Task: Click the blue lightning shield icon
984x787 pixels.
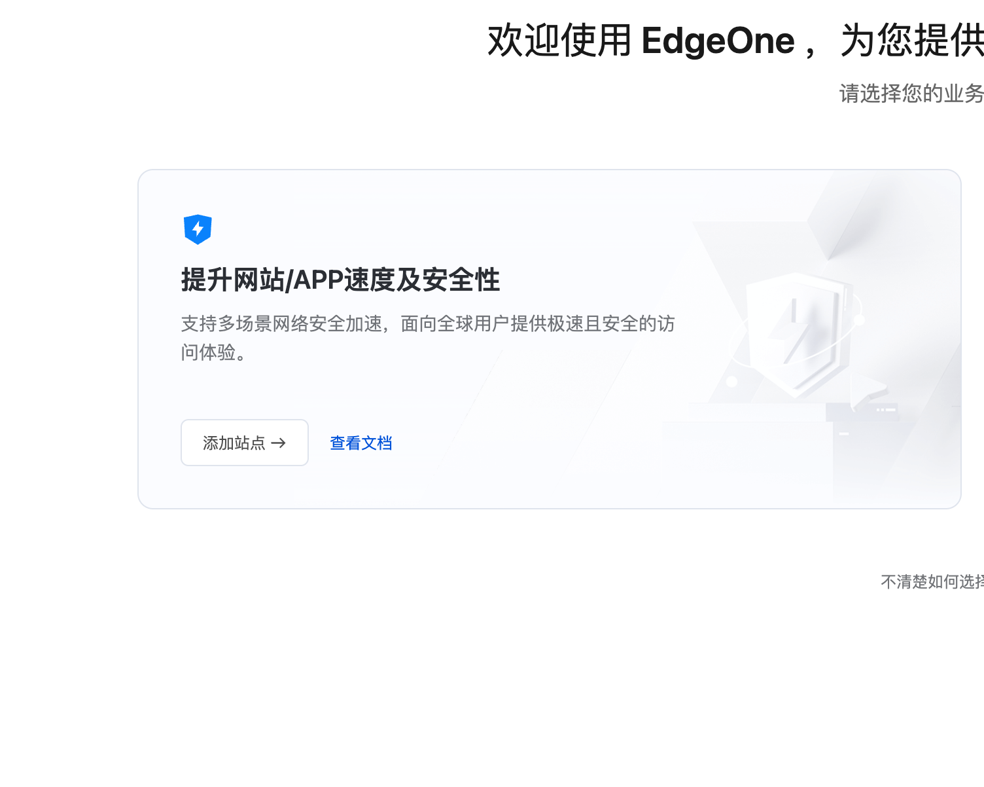Action: point(198,229)
